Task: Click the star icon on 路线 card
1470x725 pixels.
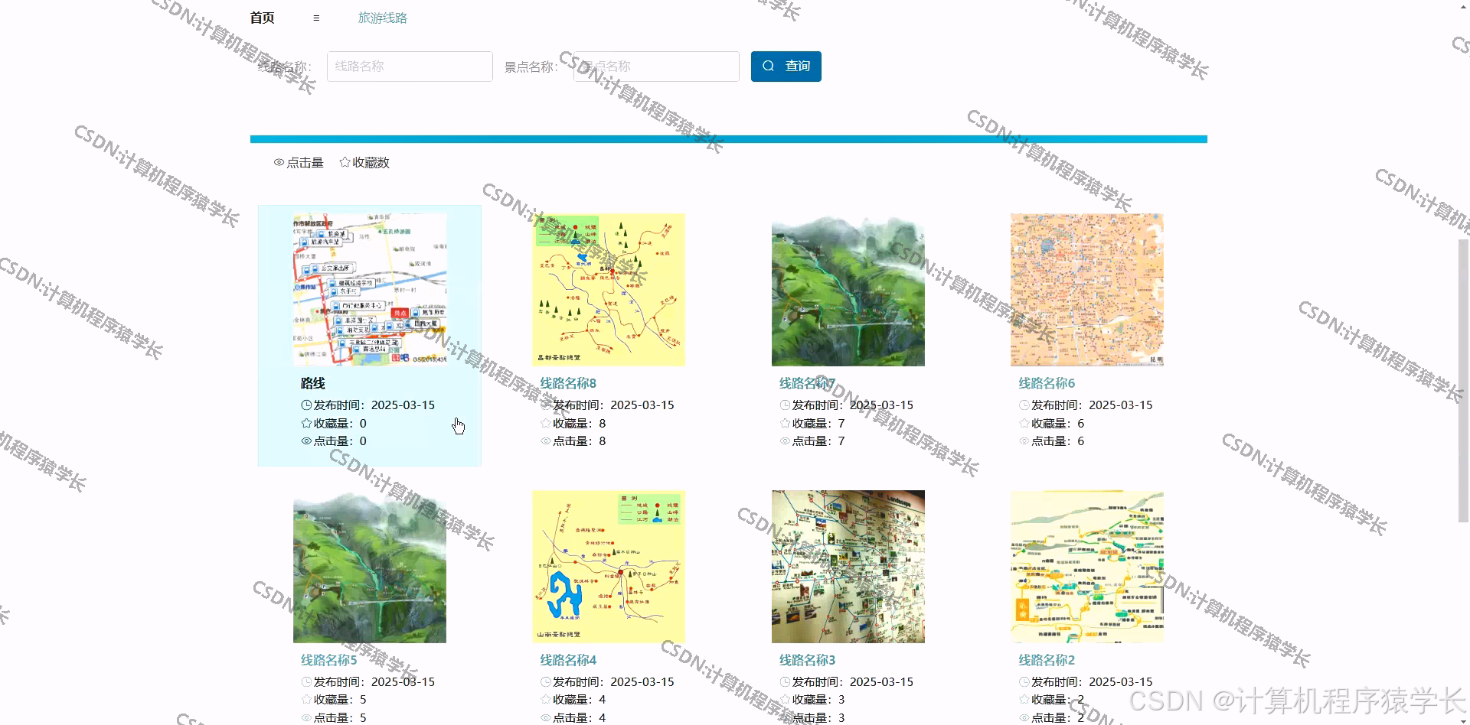Action: [x=306, y=423]
